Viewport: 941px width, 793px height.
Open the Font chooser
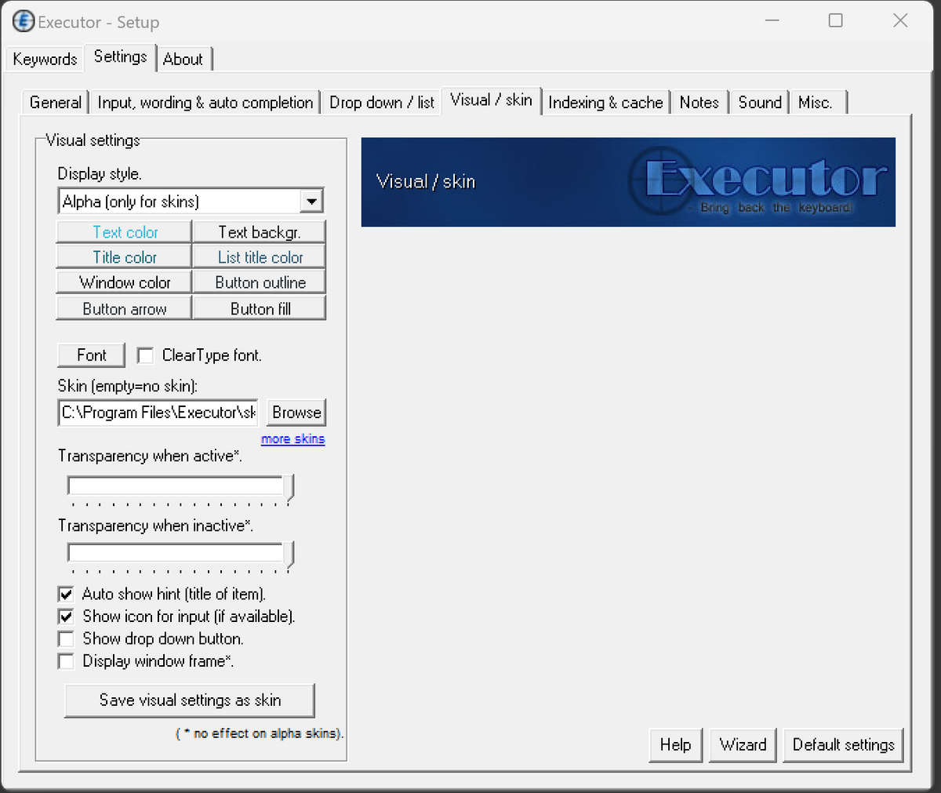click(x=91, y=355)
